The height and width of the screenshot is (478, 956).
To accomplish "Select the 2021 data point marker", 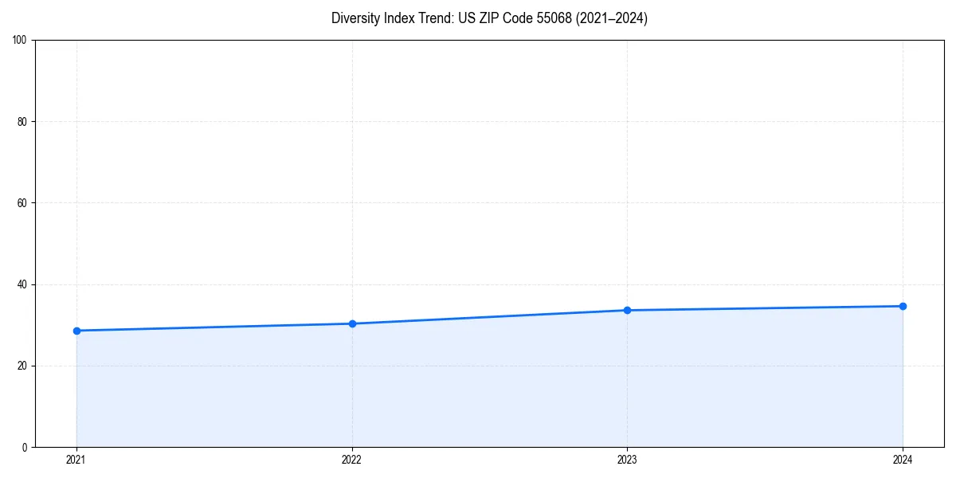I will pyautogui.click(x=76, y=329).
